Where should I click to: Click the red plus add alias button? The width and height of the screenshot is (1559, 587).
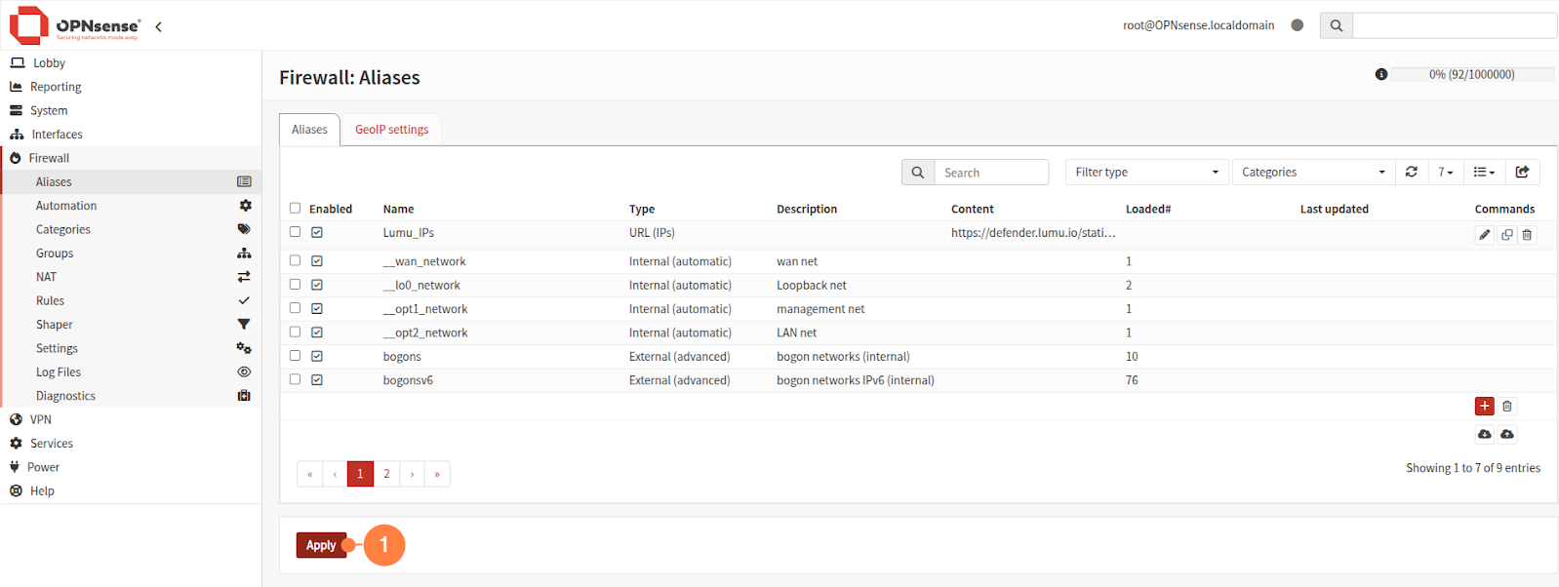click(1484, 407)
